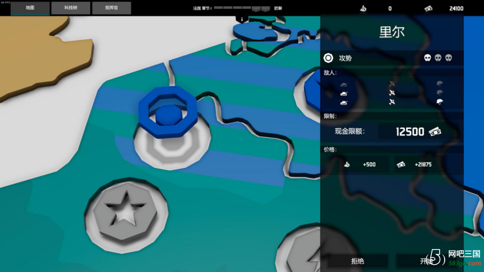
Task: Click the 法国 章节 I chapter progress bar
Action: (242, 8)
